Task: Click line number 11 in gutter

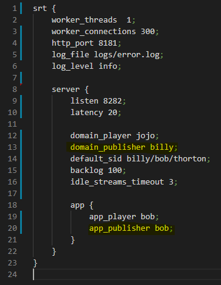Action: click(12, 124)
